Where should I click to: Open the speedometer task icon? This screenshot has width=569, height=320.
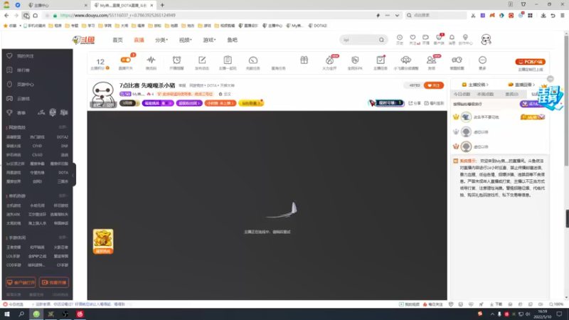point(253,60)
